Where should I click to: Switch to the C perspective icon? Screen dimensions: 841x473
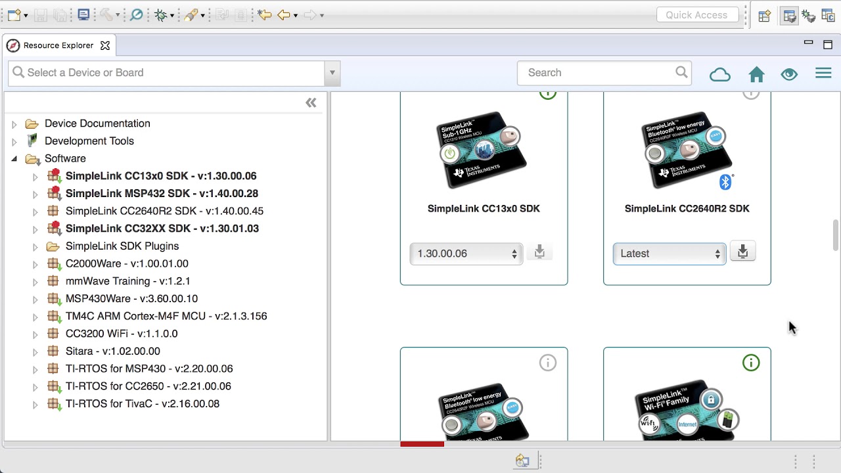(x=828, y=16)
